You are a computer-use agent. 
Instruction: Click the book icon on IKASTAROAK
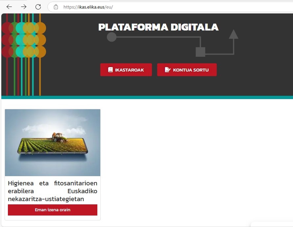tap(110, 70)
